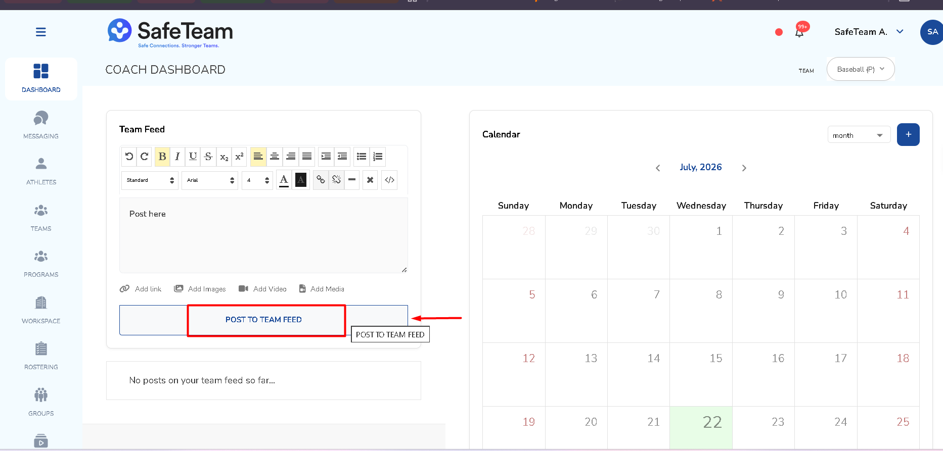Center-align the post text
Screen dimensions: 943x451
[275, 157]
